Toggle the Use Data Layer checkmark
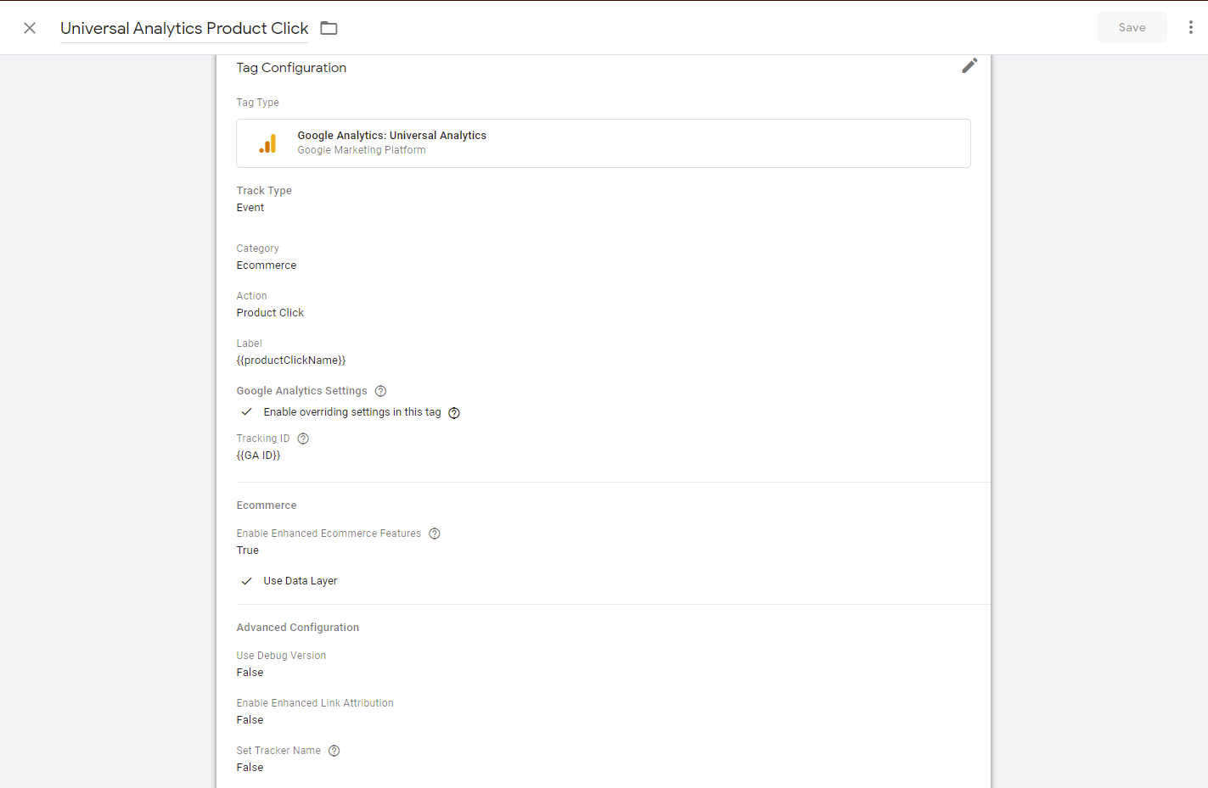 pyautogui.click(x=247, y=581)
